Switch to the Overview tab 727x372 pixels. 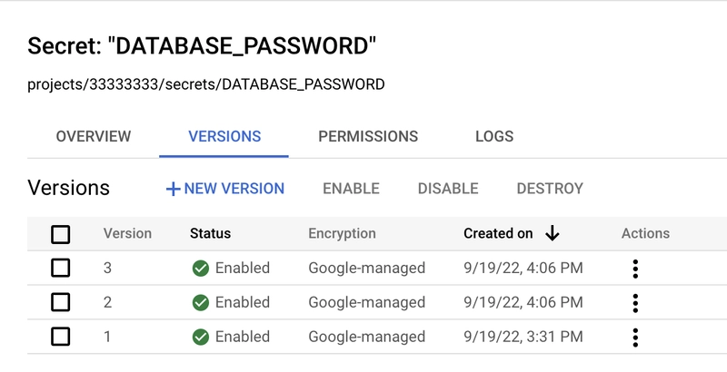[94, 136]
